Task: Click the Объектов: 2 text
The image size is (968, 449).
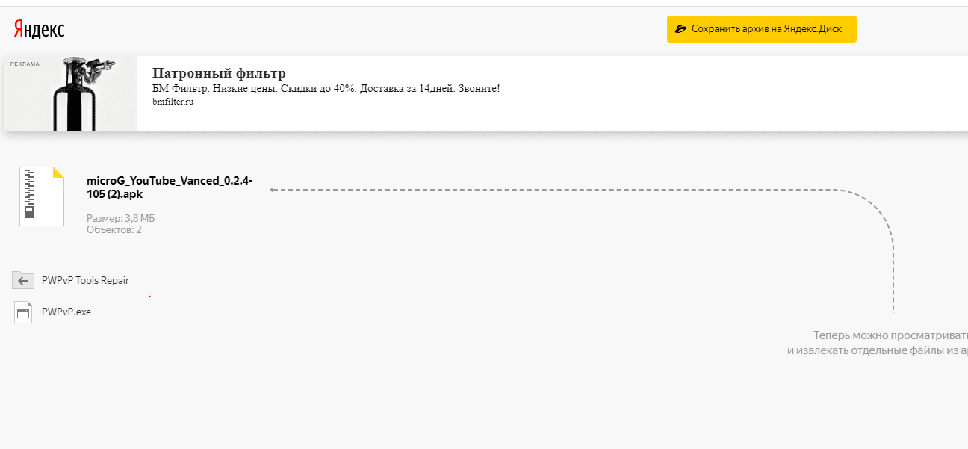Action: [x=114, y=229]
